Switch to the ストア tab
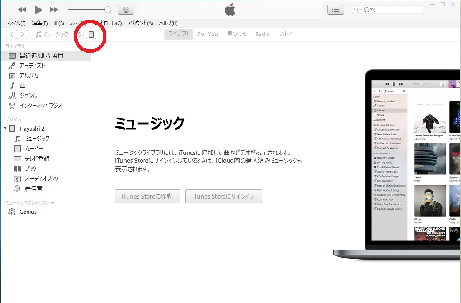The image size is (461, 303). (286, 34)
